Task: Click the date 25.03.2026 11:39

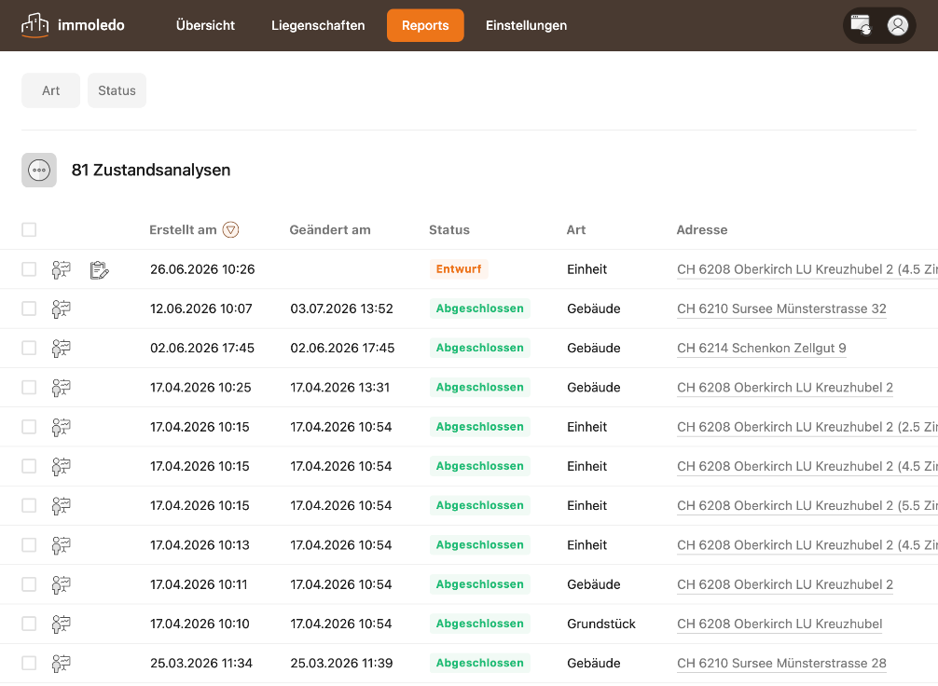Action: (341, 664)
